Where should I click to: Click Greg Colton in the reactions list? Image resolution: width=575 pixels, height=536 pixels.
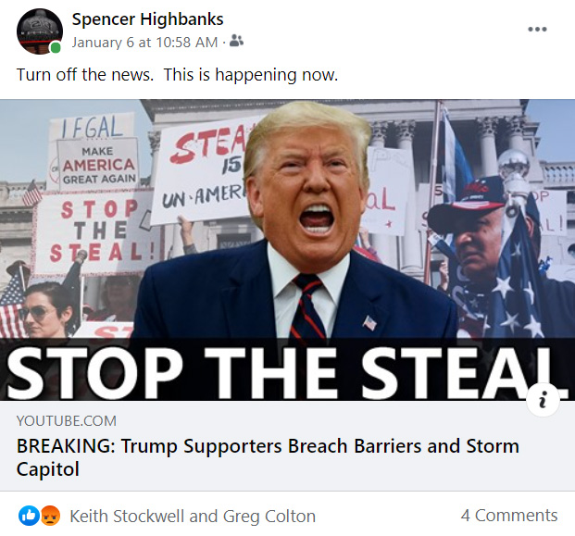point(269,517)
